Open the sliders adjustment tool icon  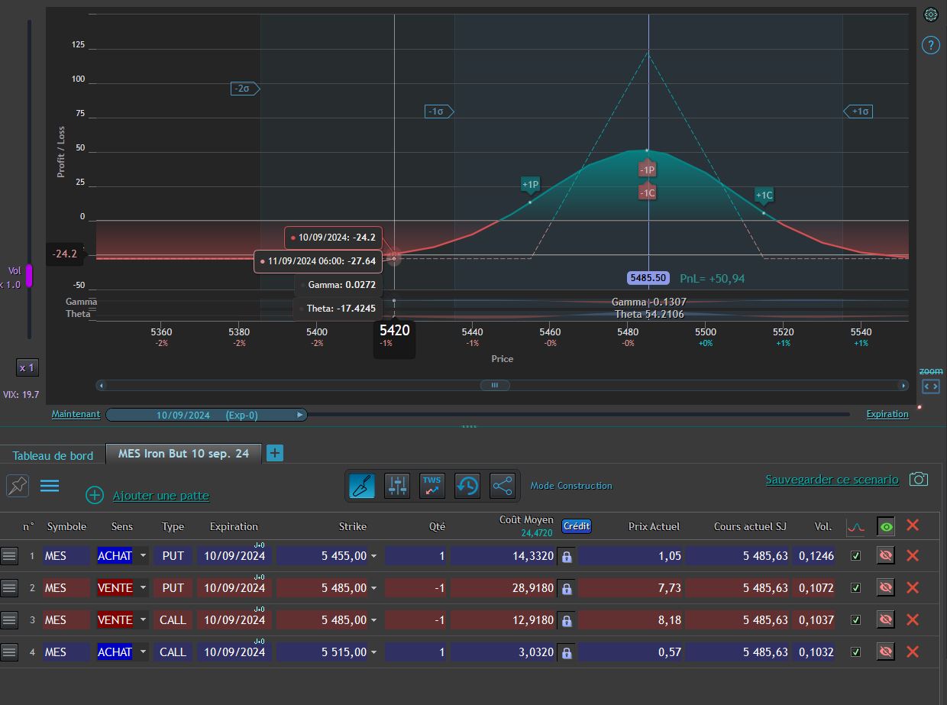click(397, 485)
